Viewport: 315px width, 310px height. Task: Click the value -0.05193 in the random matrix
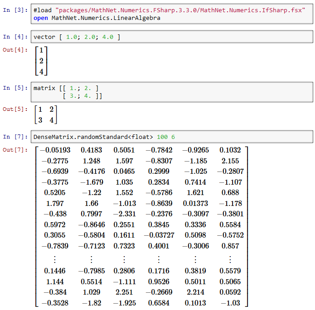[x=54, y=150]
